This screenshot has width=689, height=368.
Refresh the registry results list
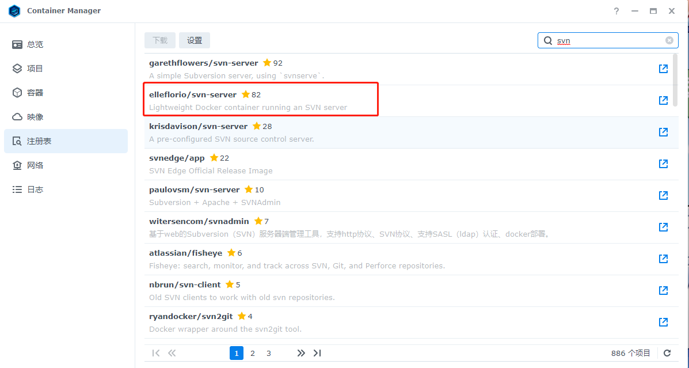pyautogui.click(x=667, y=353)
